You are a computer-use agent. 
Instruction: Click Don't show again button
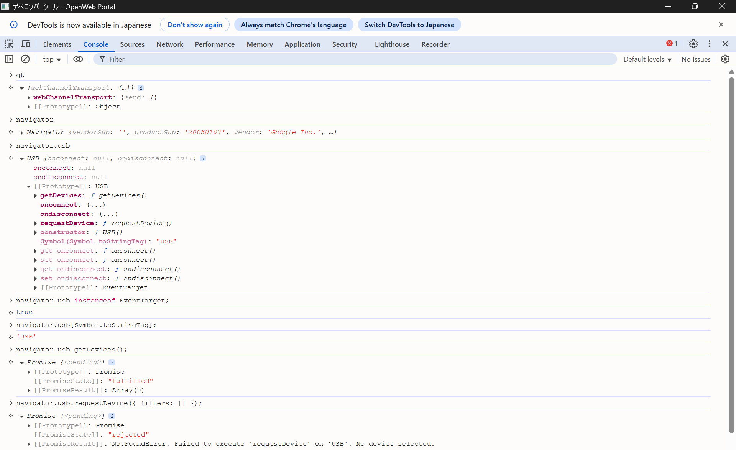[x=195, y=25]
